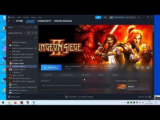160x120 pixels.
Task: Click the blue INSTALL button
Action: [x=51, y=68]
